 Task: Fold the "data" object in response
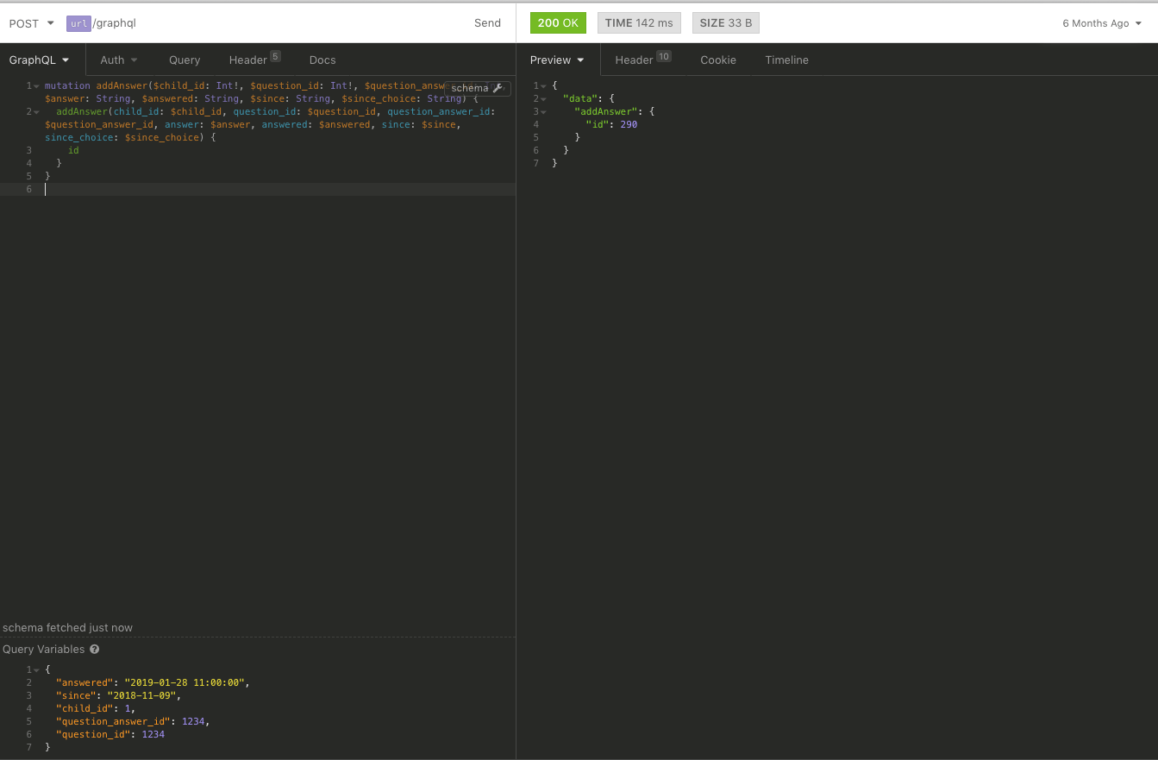click(x=543, y=99)
